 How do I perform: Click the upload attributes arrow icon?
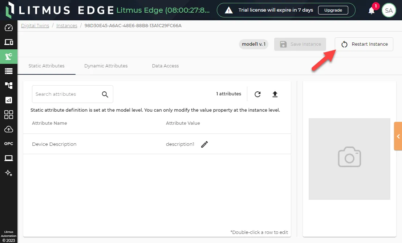[x=275, y=94]
